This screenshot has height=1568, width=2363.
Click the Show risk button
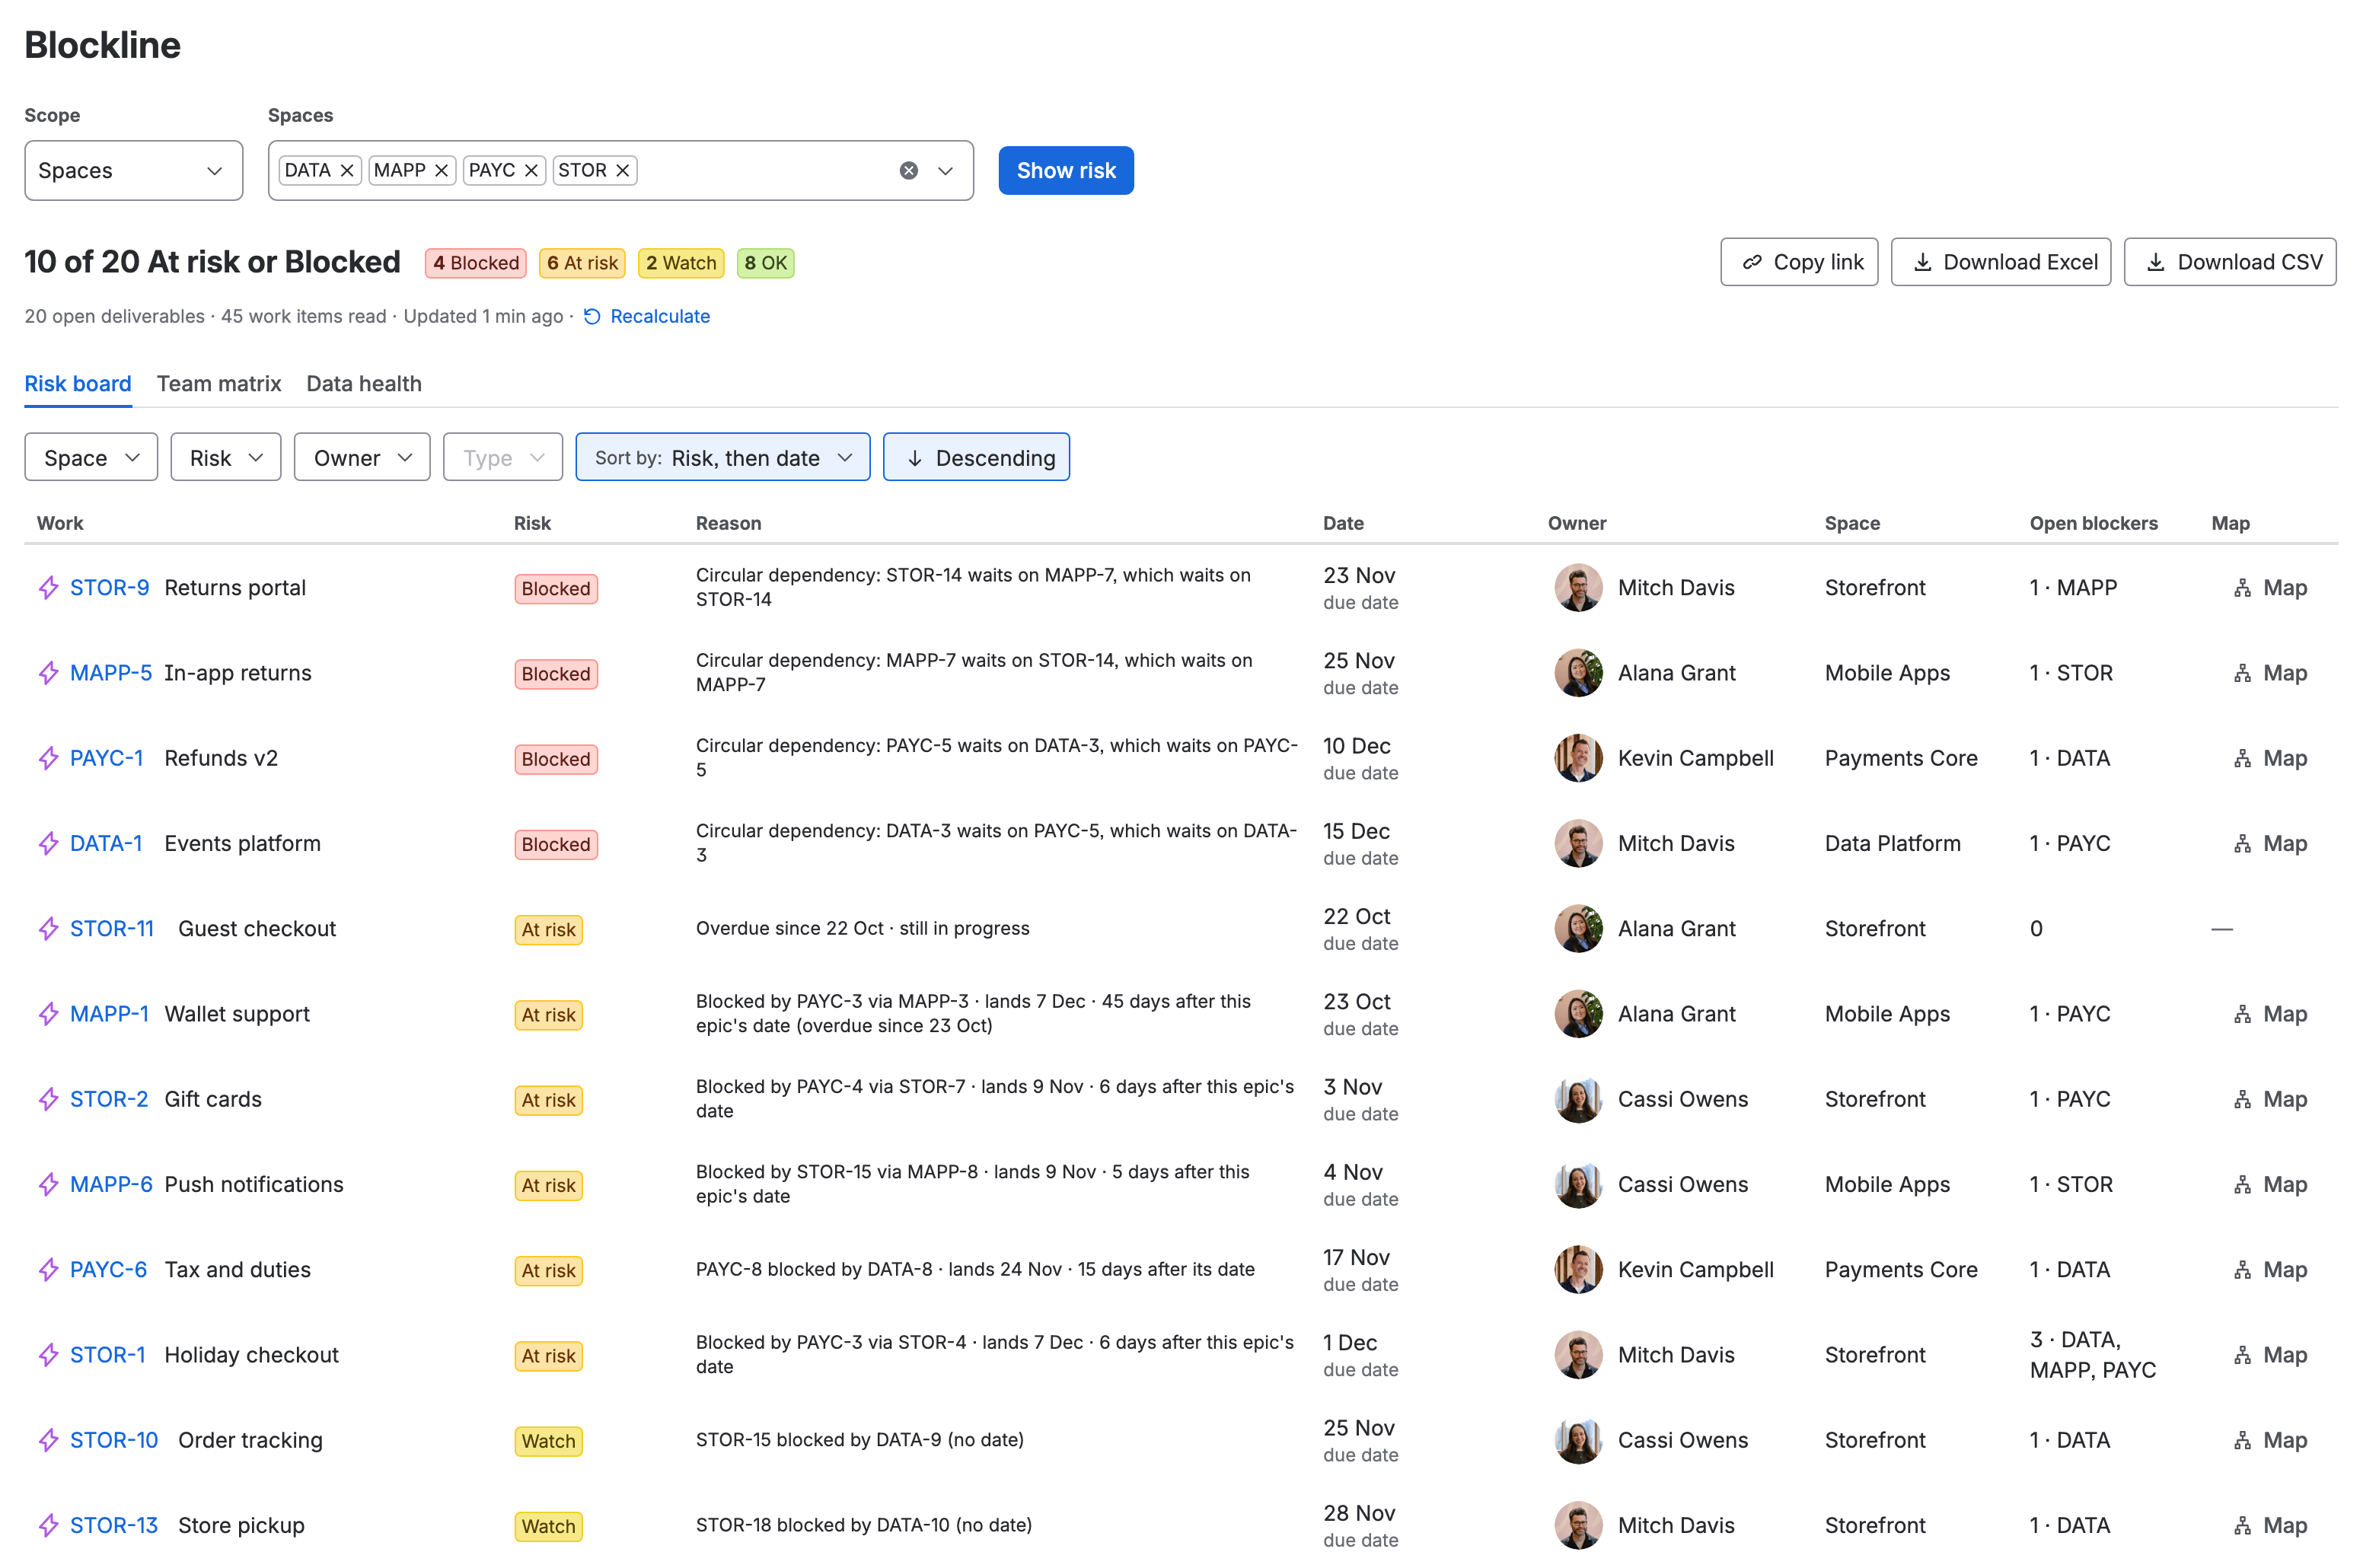tap(1065, 170)
